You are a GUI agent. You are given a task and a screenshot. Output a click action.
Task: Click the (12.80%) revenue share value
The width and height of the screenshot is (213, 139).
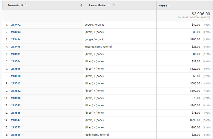click(x=206, y=83)
